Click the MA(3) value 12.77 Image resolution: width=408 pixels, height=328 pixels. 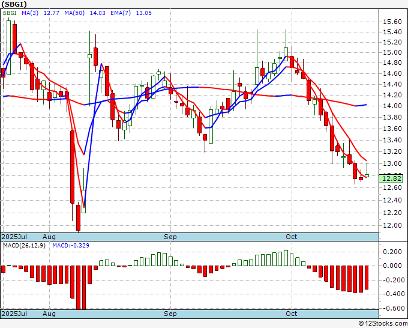click(x=51, y=13)
